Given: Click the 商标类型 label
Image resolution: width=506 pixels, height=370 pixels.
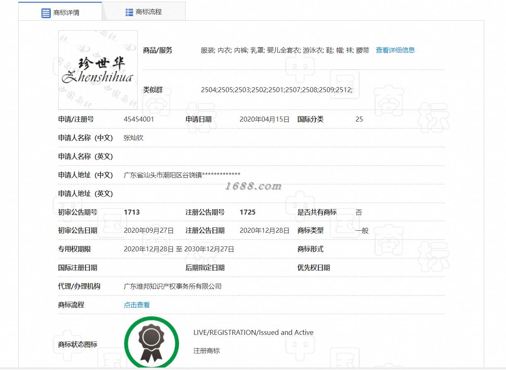Looking at the screenshot, I should click(310, 230).
